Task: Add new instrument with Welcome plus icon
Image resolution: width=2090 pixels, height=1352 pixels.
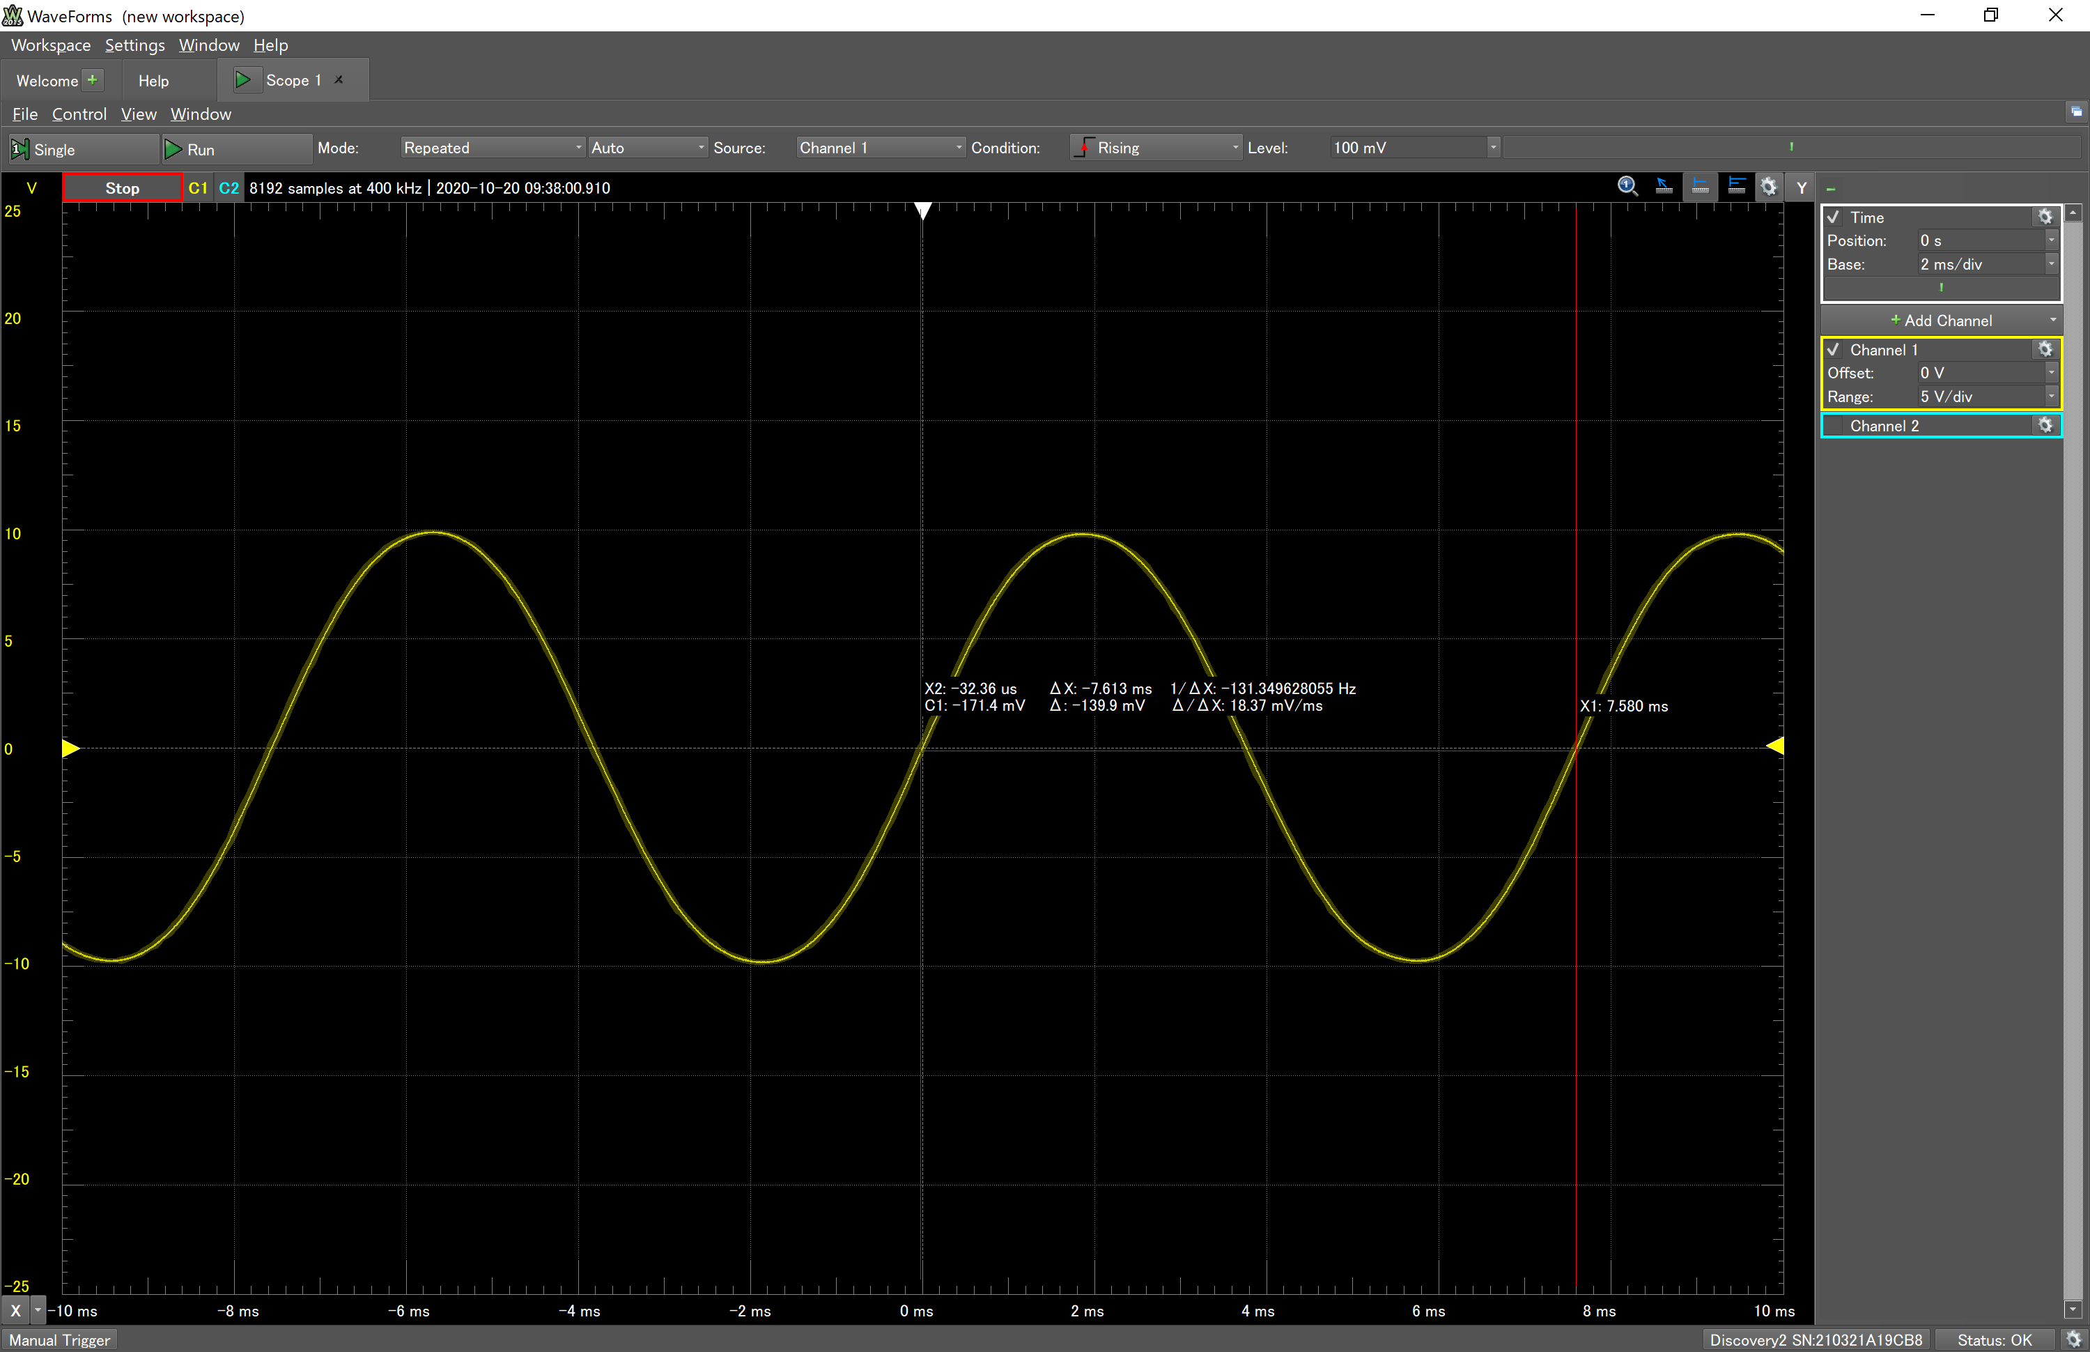Action: click(x=92, y=80)
